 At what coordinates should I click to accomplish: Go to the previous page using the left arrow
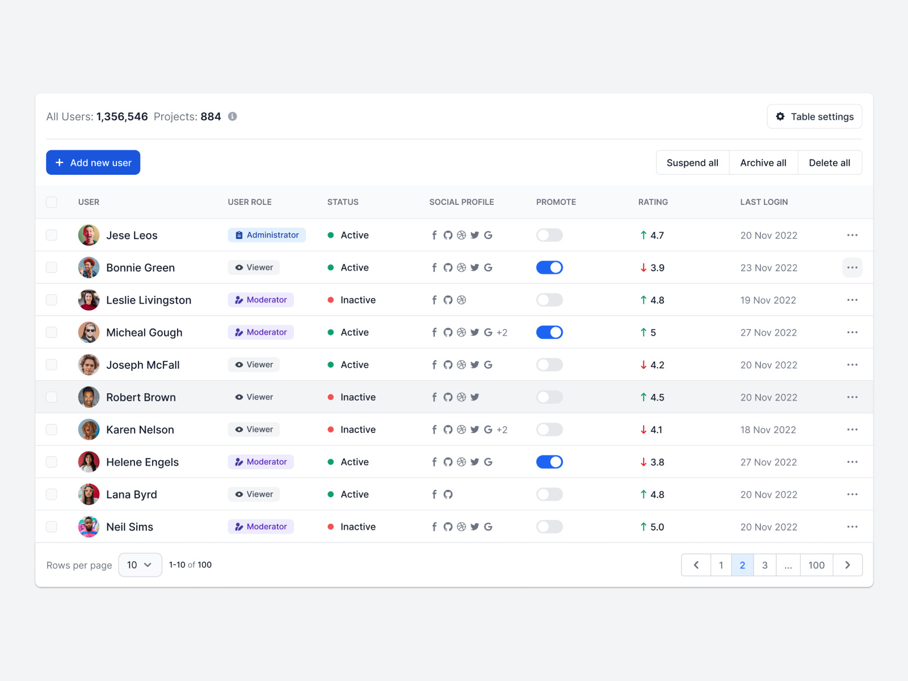coord(696,565)
